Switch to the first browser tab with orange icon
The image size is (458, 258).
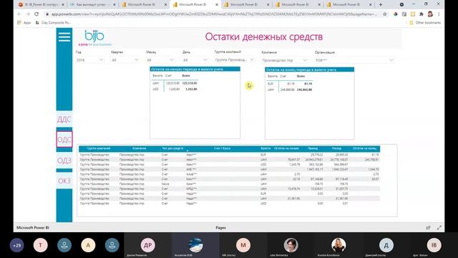tap(41, 5)
